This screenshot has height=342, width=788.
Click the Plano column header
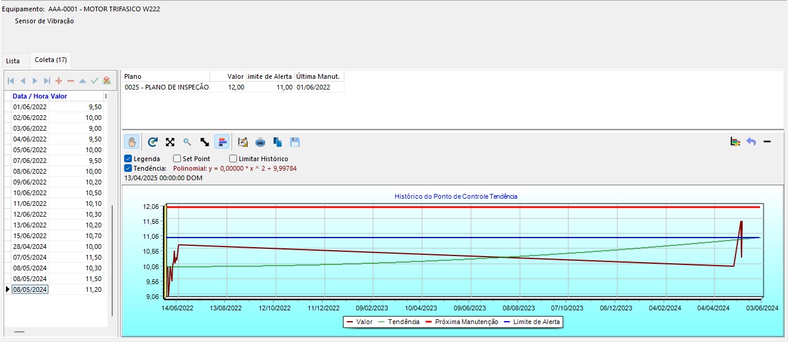tap(166, 76)
